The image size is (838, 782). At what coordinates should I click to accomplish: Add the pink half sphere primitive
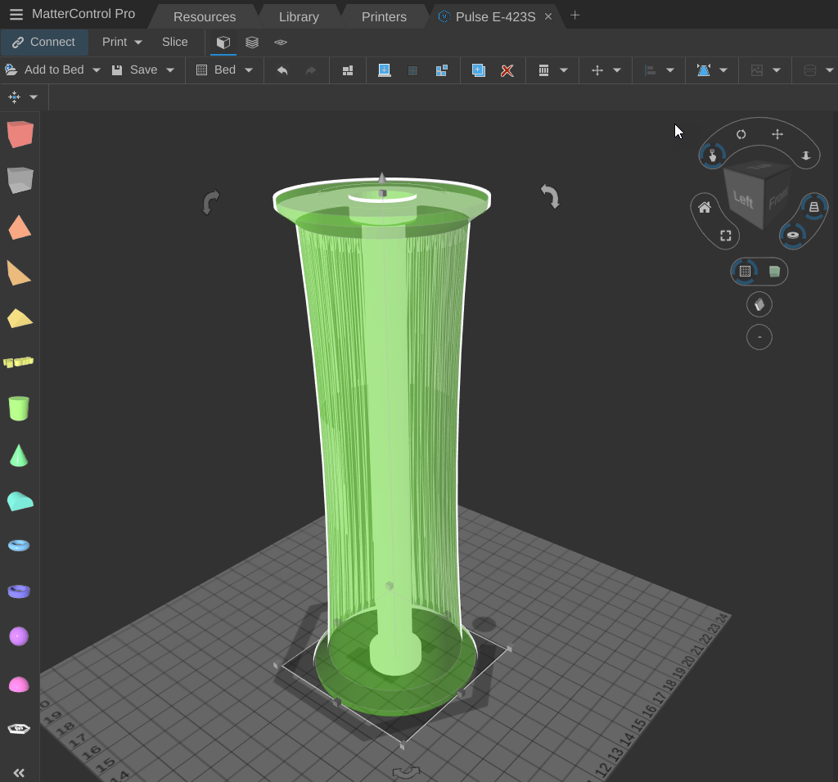(19, 685)
